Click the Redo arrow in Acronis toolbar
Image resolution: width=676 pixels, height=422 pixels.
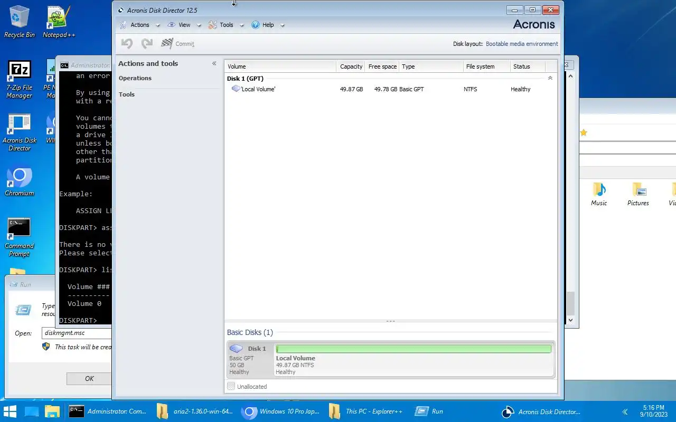147,44
